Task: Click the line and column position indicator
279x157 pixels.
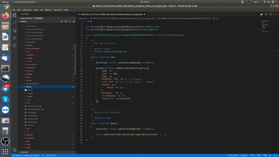Action: coord(233,155)
